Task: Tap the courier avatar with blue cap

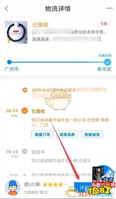Action: coord(13,187)
